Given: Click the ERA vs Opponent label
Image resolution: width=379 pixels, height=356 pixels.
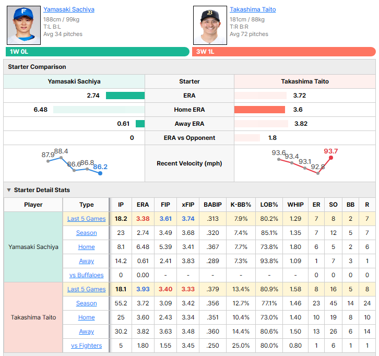Looking at the screenshot, I should [189, 138].
